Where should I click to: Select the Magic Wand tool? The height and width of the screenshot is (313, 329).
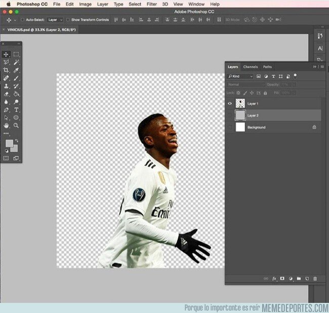pyautogui.click(x=16, y=62)
